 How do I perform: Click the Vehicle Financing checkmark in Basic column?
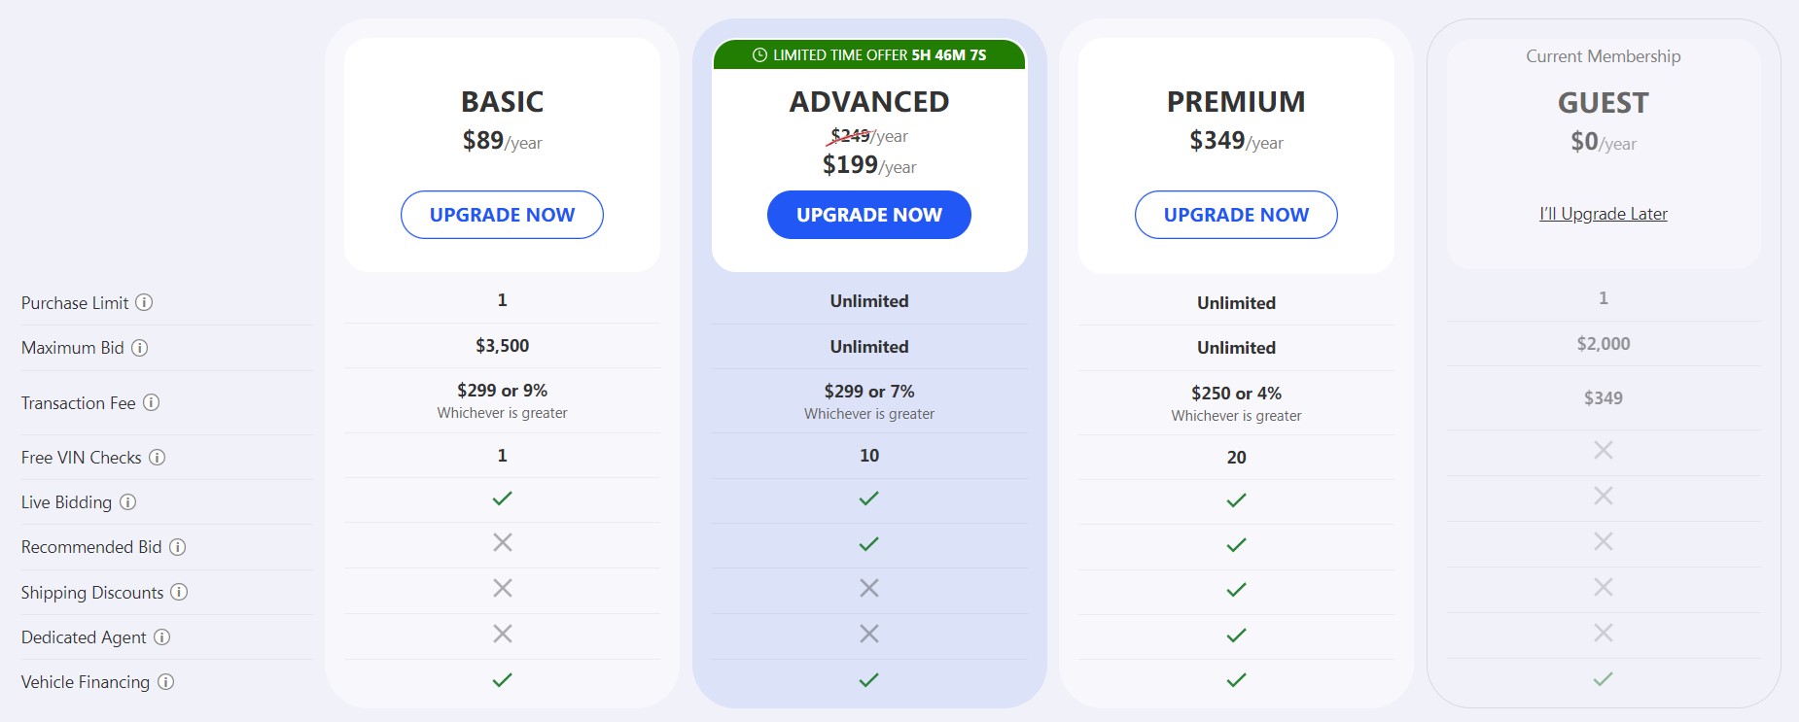[502, 680]
